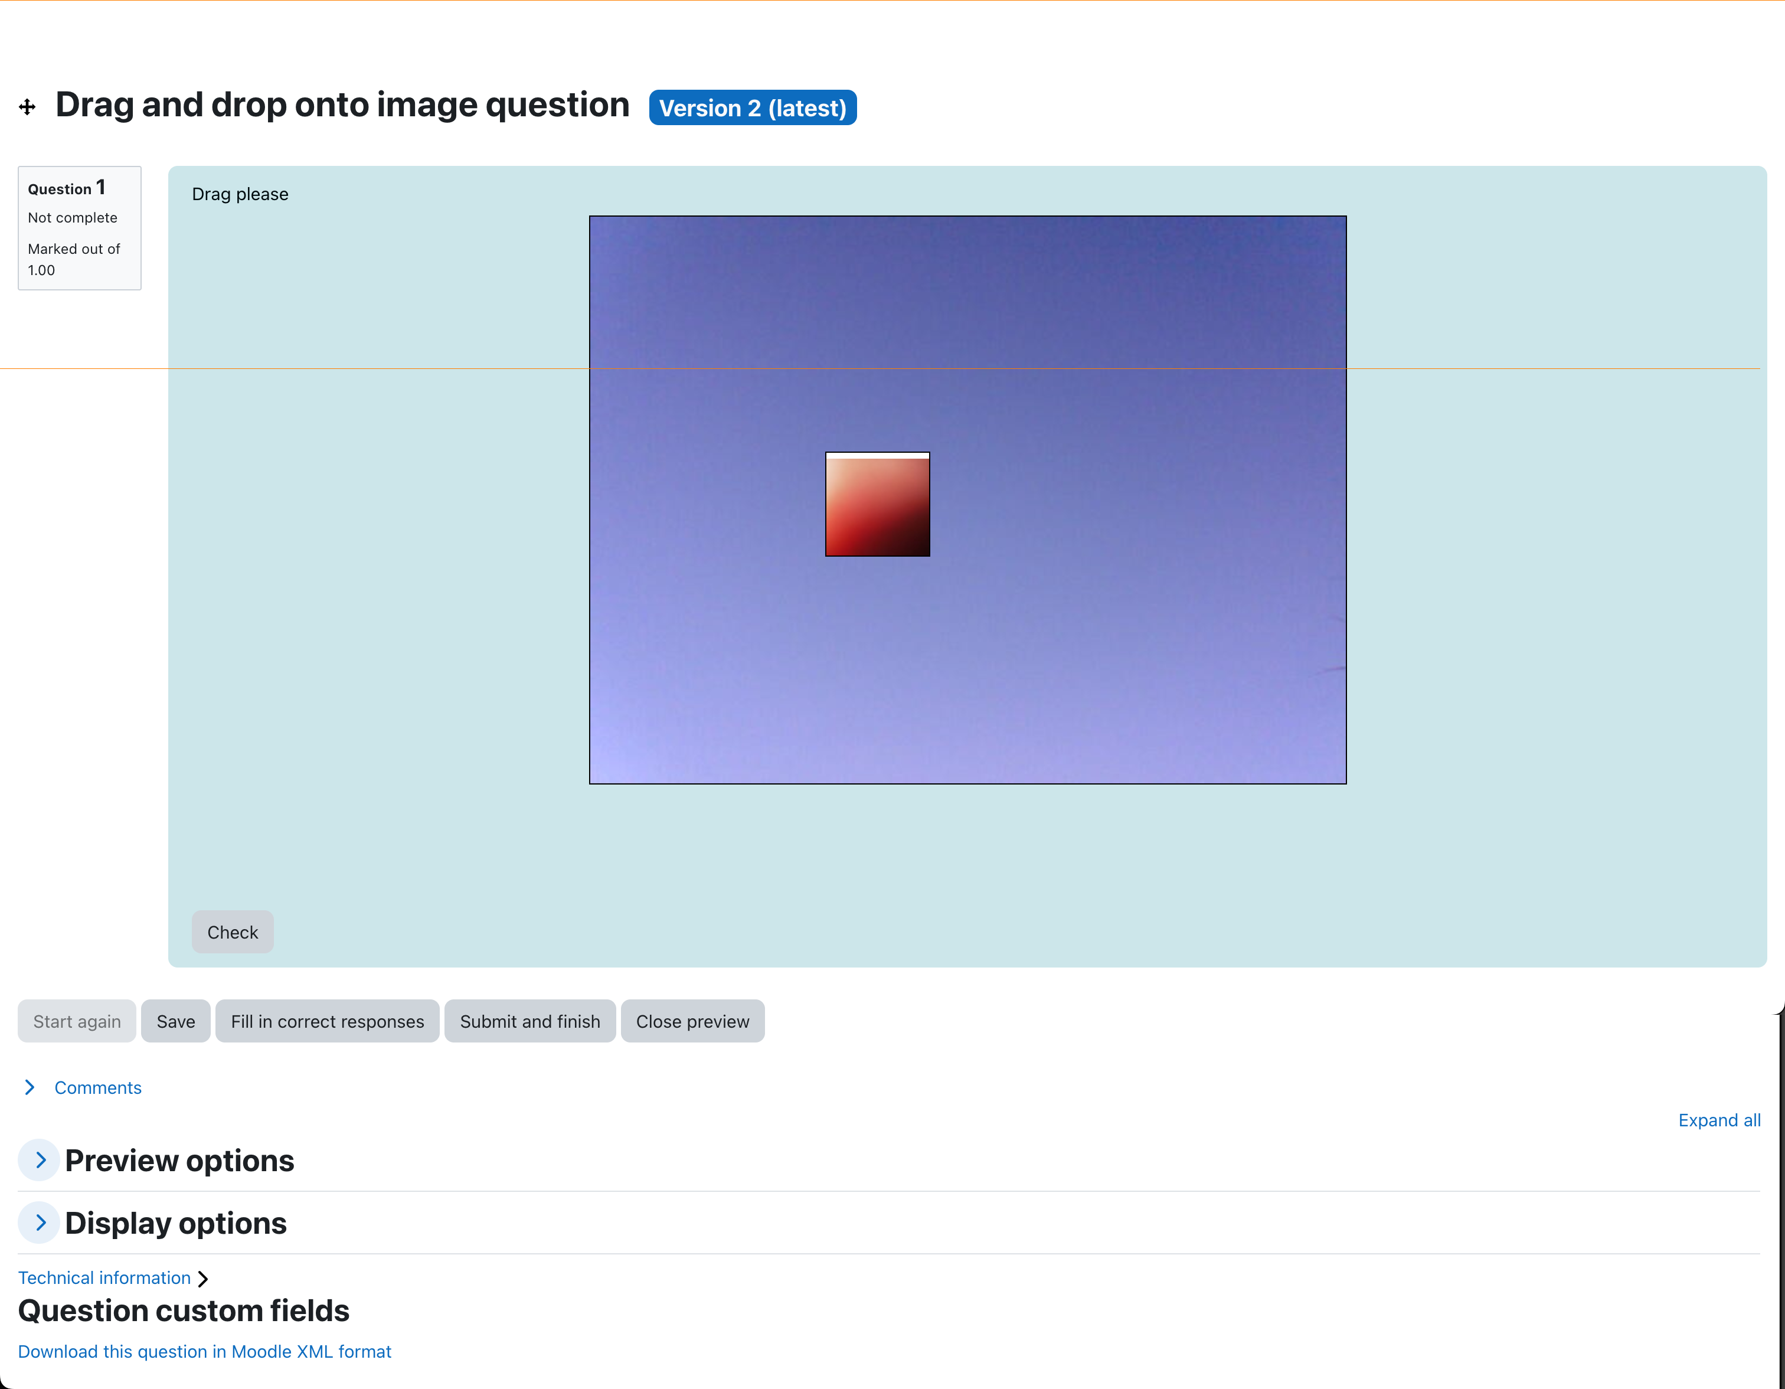This screenshot has width=1785, height=1389.
Task: Open the Technical information link
Action: [104, 1278]
